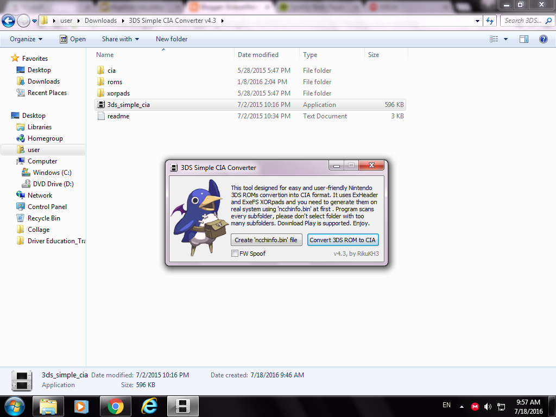Sort by the Date modified column
The height and width of the screenshot is (417, 556).
[x=258, y=55]
